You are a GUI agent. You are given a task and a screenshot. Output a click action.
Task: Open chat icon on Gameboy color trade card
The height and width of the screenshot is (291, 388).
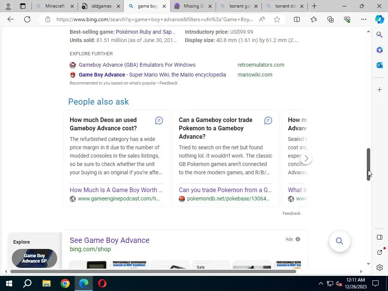[x=268, y=120]
